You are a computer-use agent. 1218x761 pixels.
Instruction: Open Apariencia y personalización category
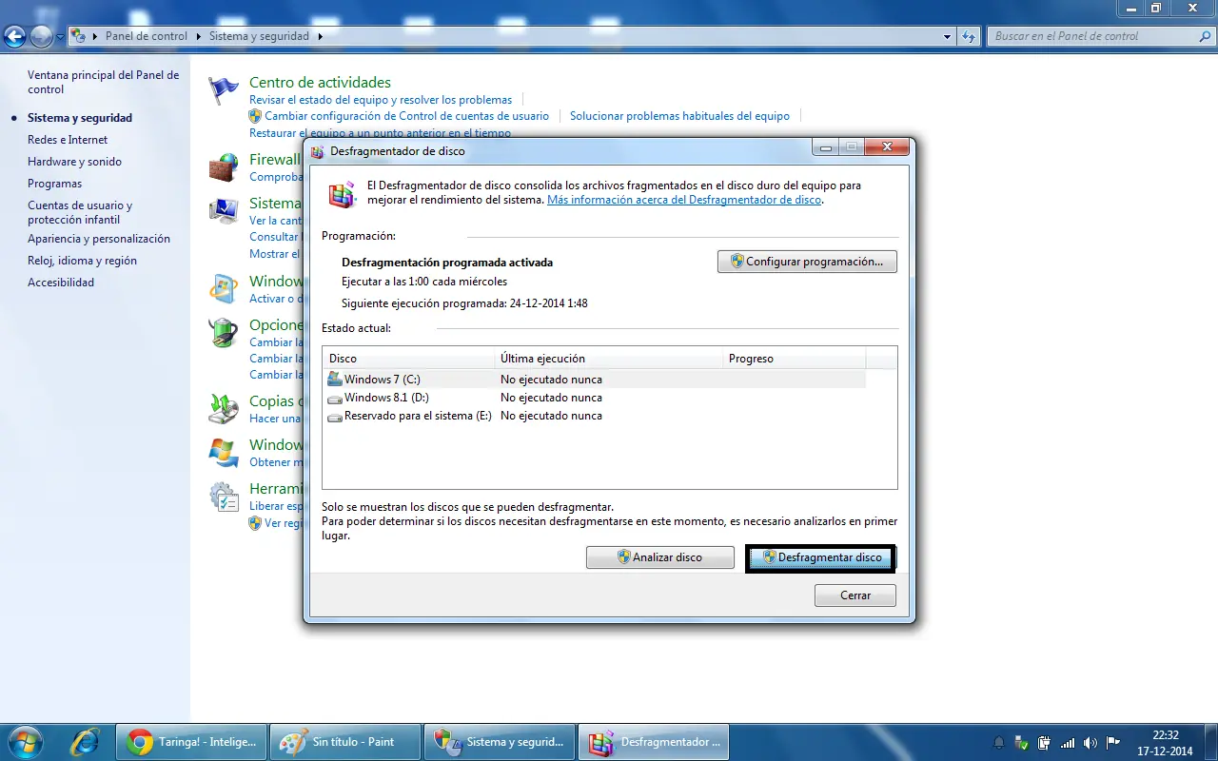99,239
